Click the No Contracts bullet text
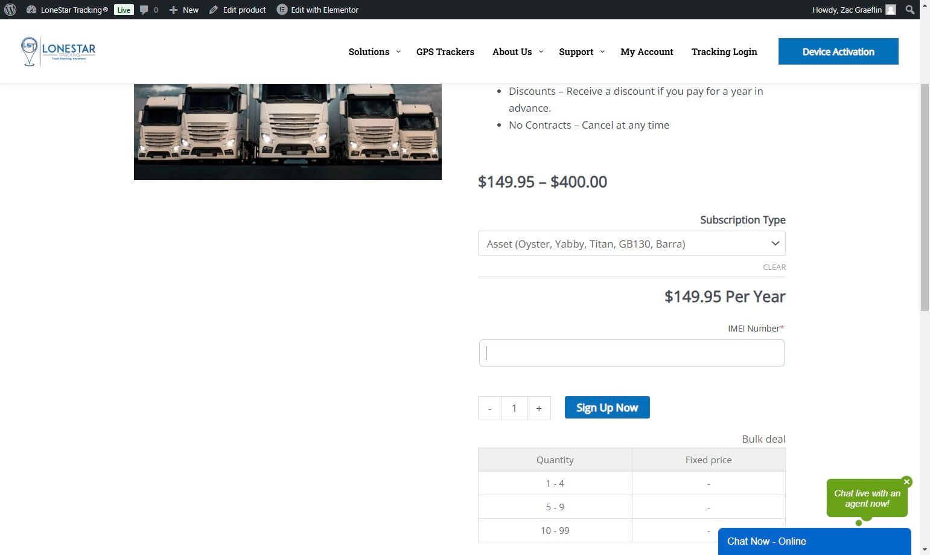 589,125
